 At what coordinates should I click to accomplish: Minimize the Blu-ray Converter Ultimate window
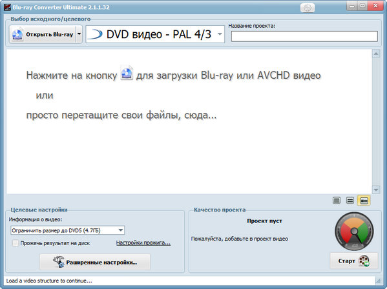351,6
